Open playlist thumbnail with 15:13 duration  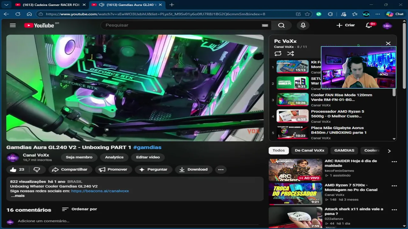[293, 66]
